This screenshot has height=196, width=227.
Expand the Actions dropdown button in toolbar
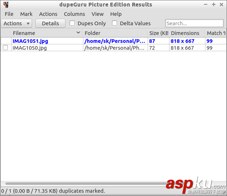pyautogui.click(x=17, y=23)
